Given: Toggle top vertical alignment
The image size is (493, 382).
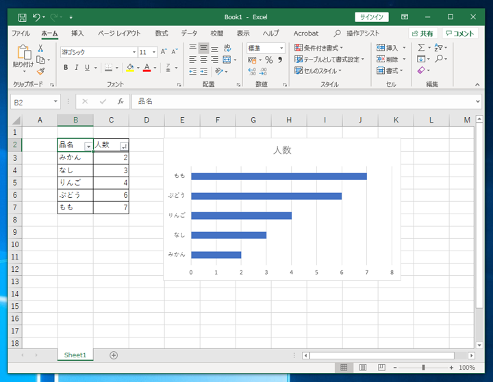Looking at the screenshot, I should [192, 48].
